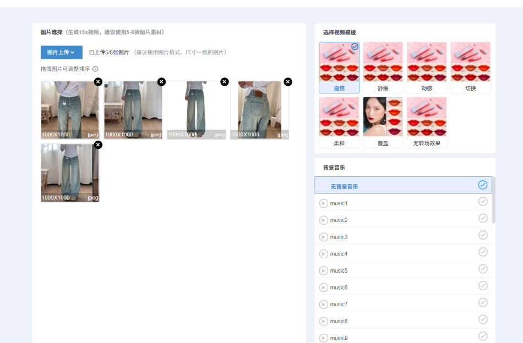Screen dimensions: 523x343
Task: Tick the check circle for music9
Action: pos(483,336)
